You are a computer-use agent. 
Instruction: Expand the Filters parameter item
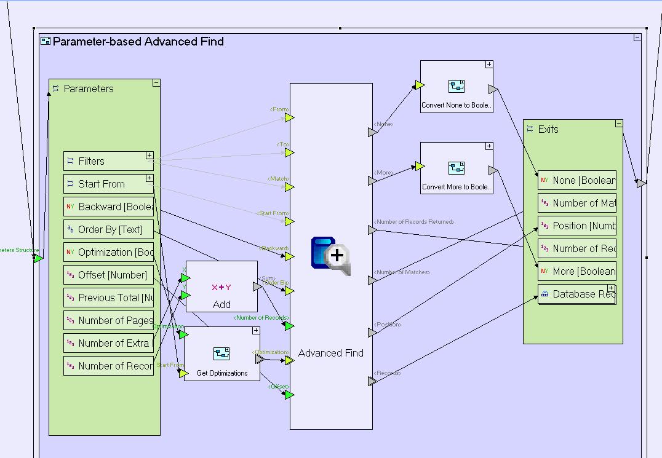click(x=150, y=156)
